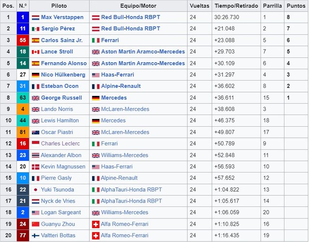Click the gap value +1:16.435
309x242 pixels.
point(226,236)
